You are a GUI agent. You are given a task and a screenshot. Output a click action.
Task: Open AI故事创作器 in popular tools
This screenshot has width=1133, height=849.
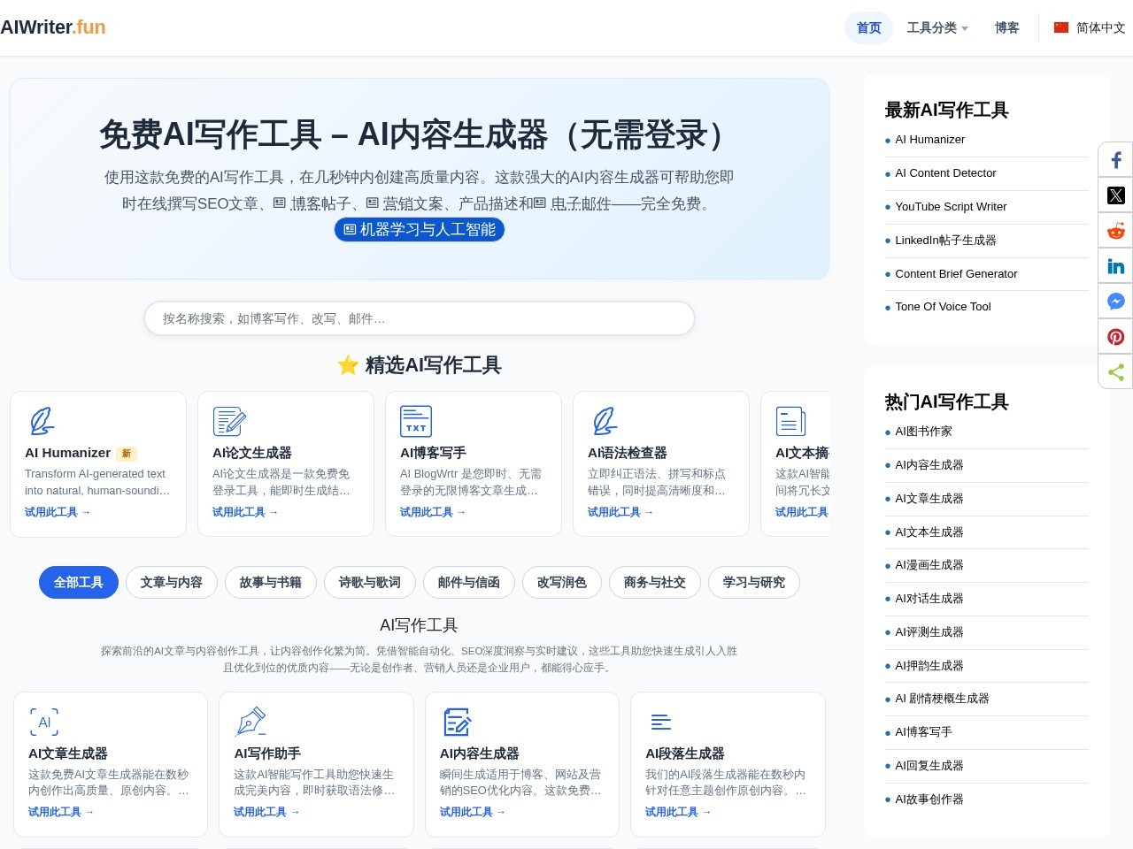(x=929, y=799)
